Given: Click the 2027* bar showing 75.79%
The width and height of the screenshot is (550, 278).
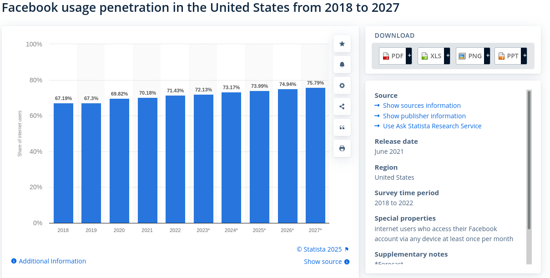Looking at the screenshot, I should pos(315,156).
